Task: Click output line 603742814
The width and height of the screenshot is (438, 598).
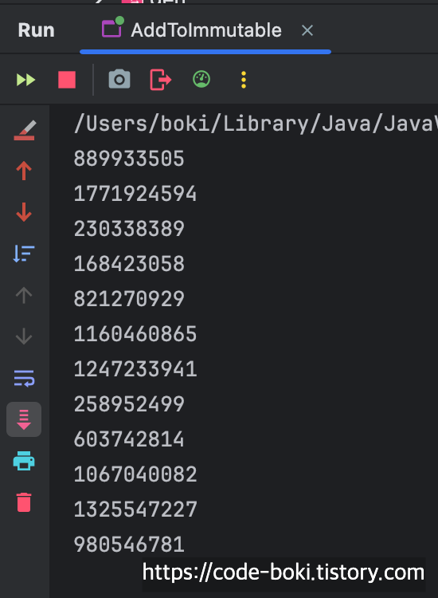Action: pyautogui.click(x=129, y=439)
